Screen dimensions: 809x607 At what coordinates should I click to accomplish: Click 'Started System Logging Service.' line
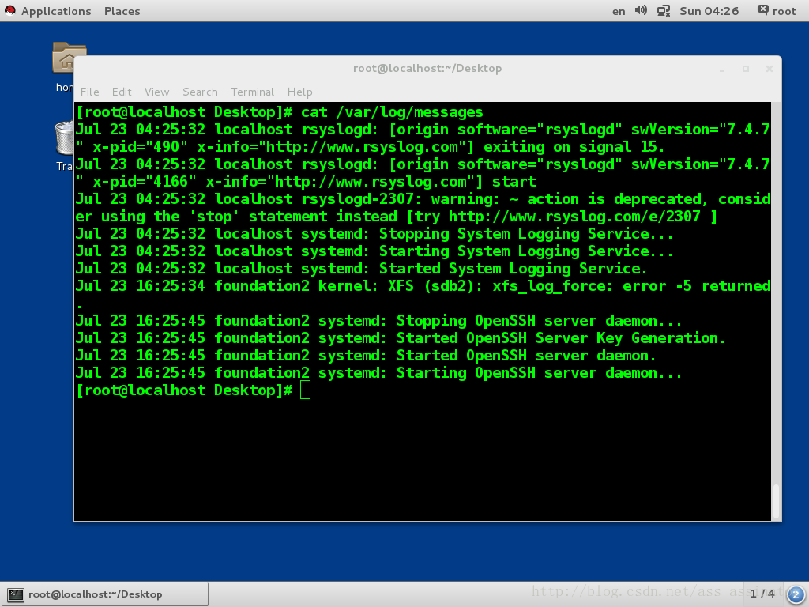[x=361, y=269]
